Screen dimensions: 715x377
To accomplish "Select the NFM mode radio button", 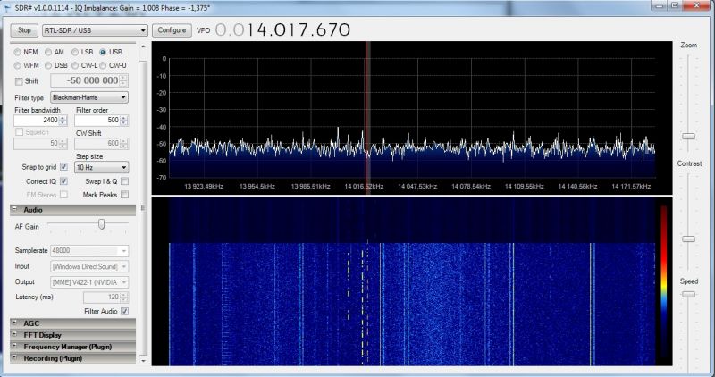I will click(x=17, y=52).
